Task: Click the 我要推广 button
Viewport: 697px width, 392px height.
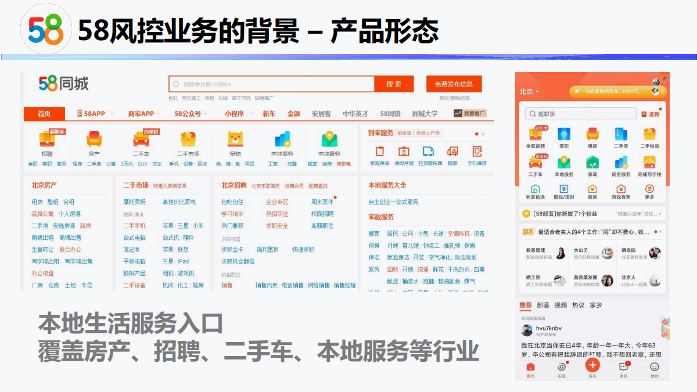Action: pyautogui.click(x=470, y=114)
